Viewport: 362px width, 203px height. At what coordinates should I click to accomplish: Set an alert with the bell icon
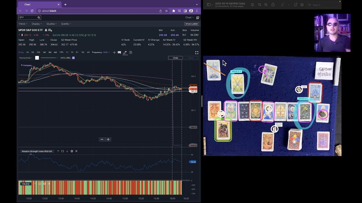pos(46,30)
